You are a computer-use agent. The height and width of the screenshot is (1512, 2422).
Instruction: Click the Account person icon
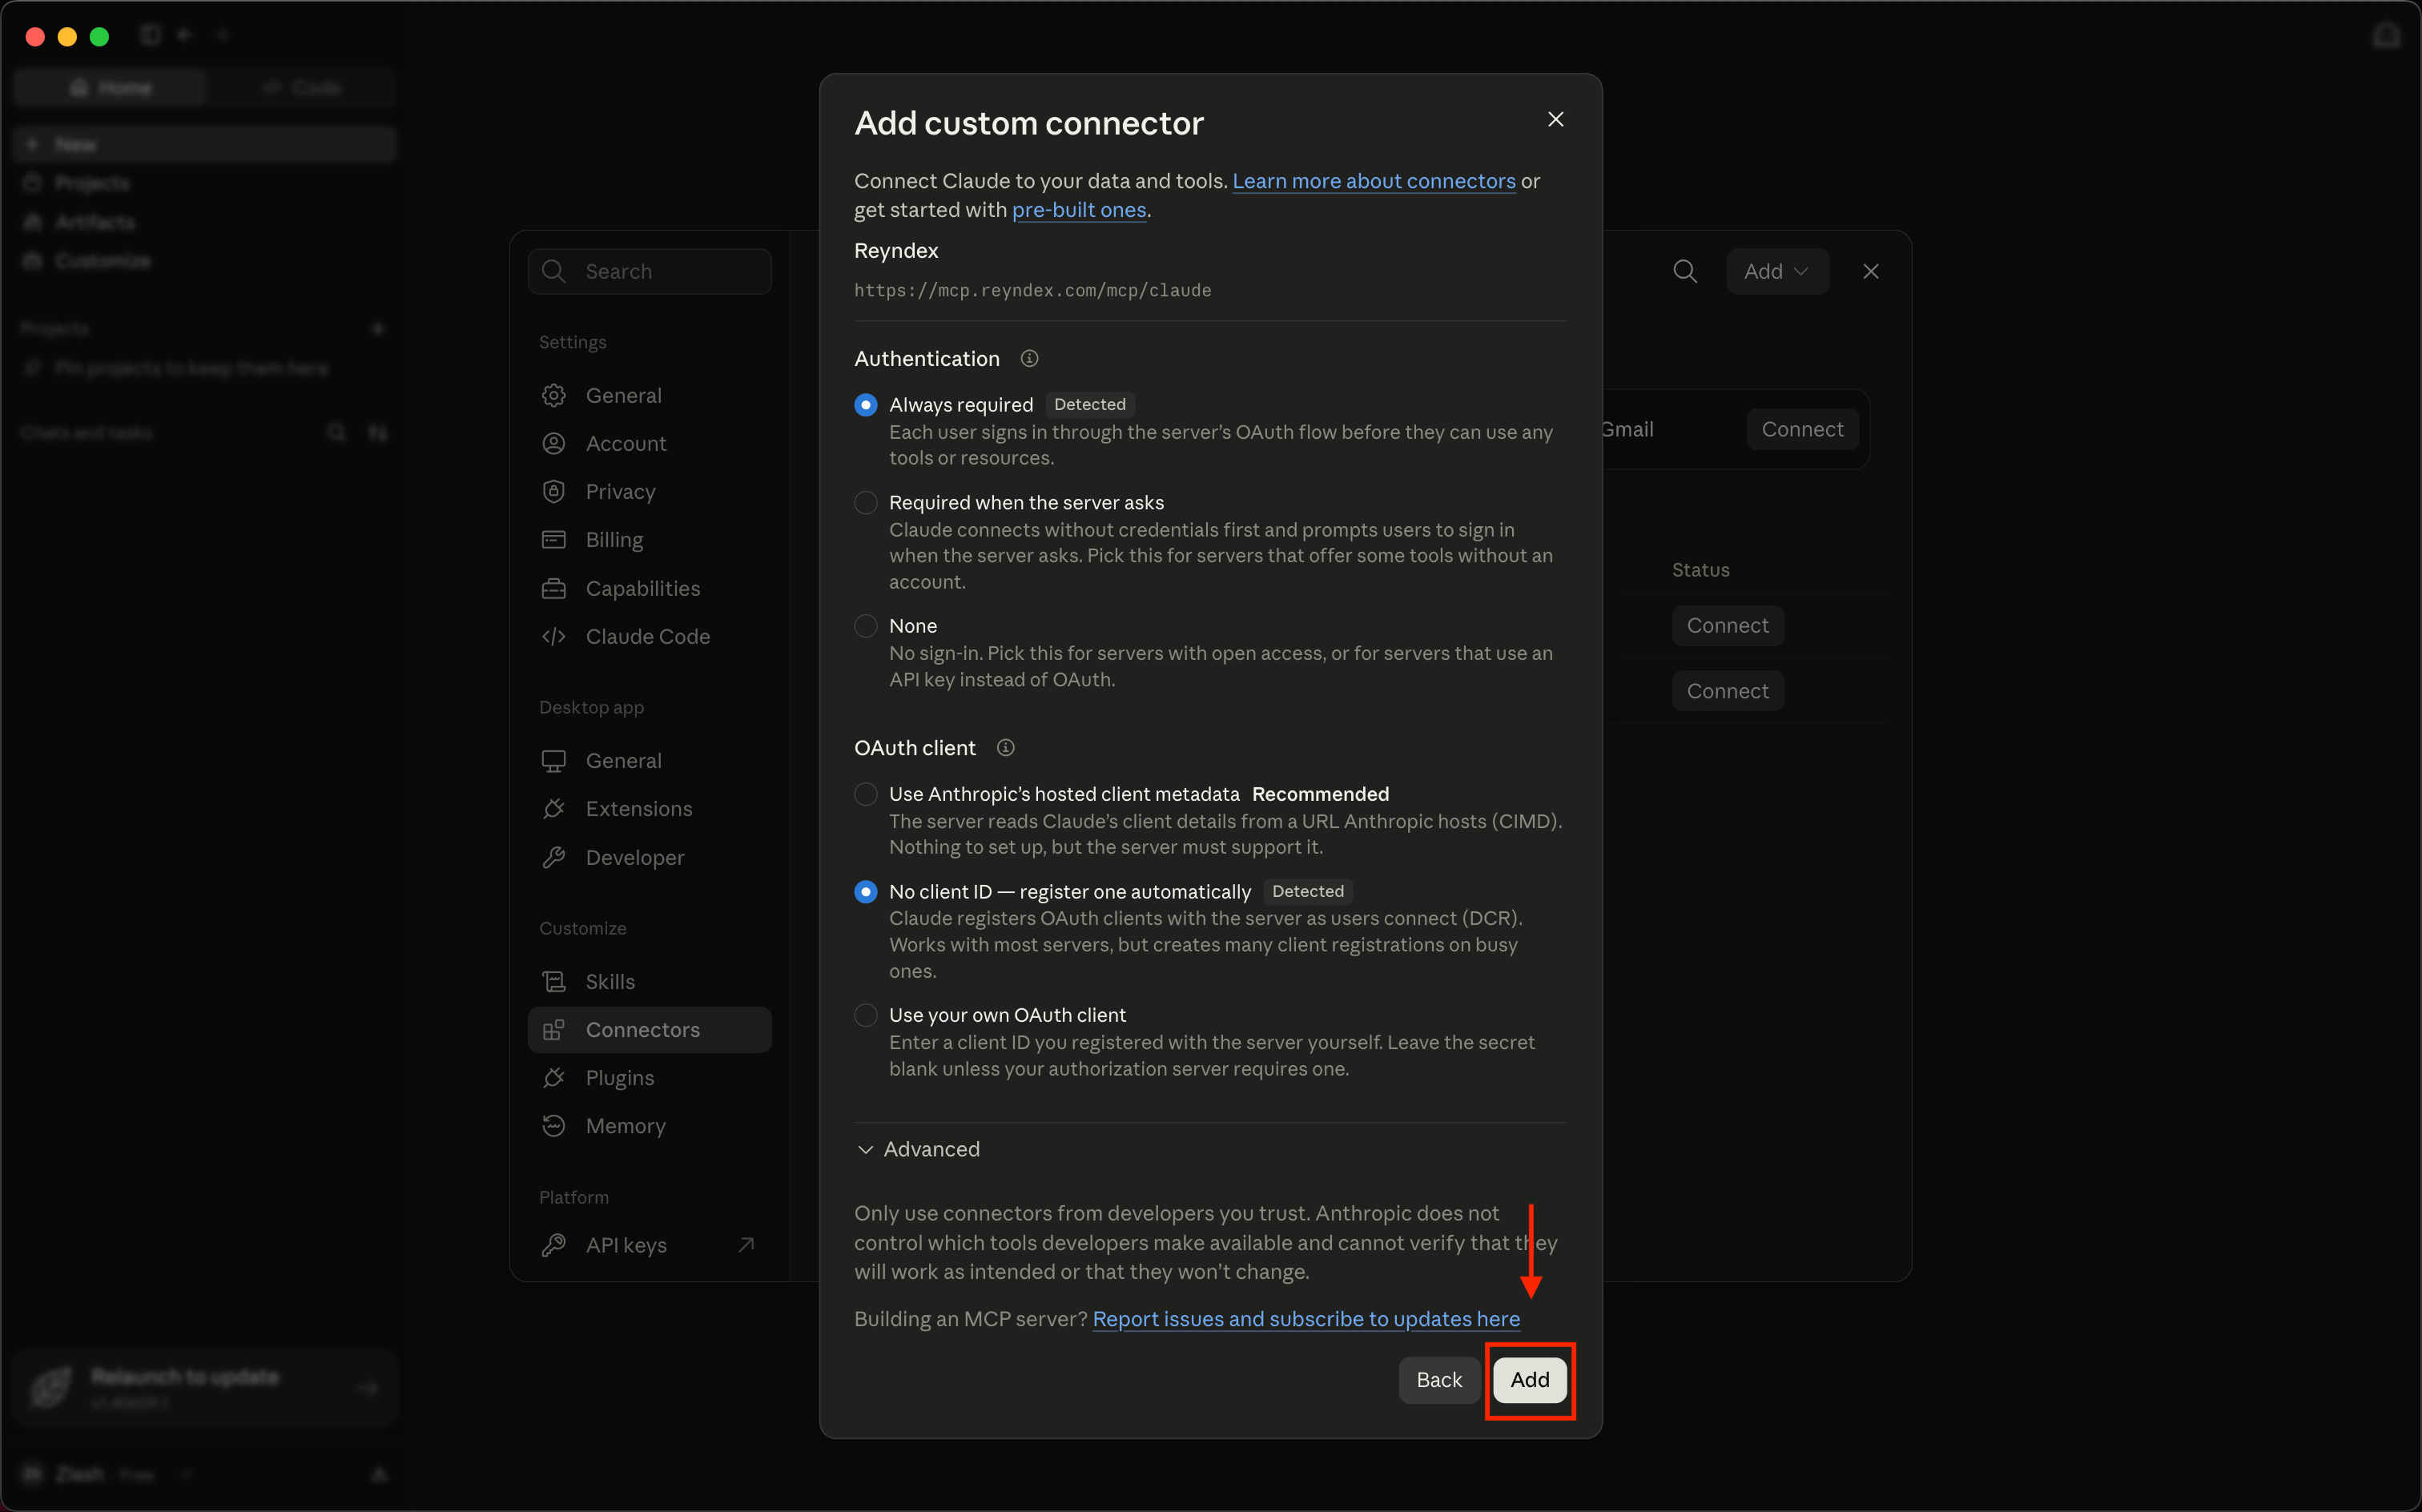pyautogui.click(x=554, y=443)
